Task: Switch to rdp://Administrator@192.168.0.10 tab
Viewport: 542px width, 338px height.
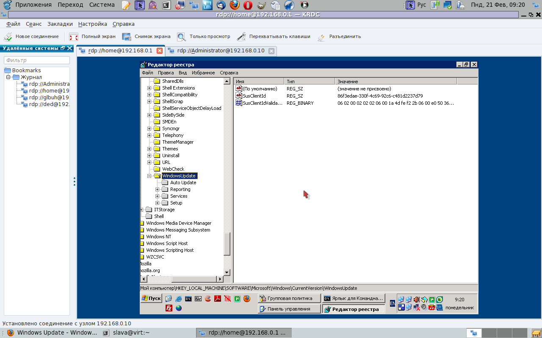Action: (221, 51)
